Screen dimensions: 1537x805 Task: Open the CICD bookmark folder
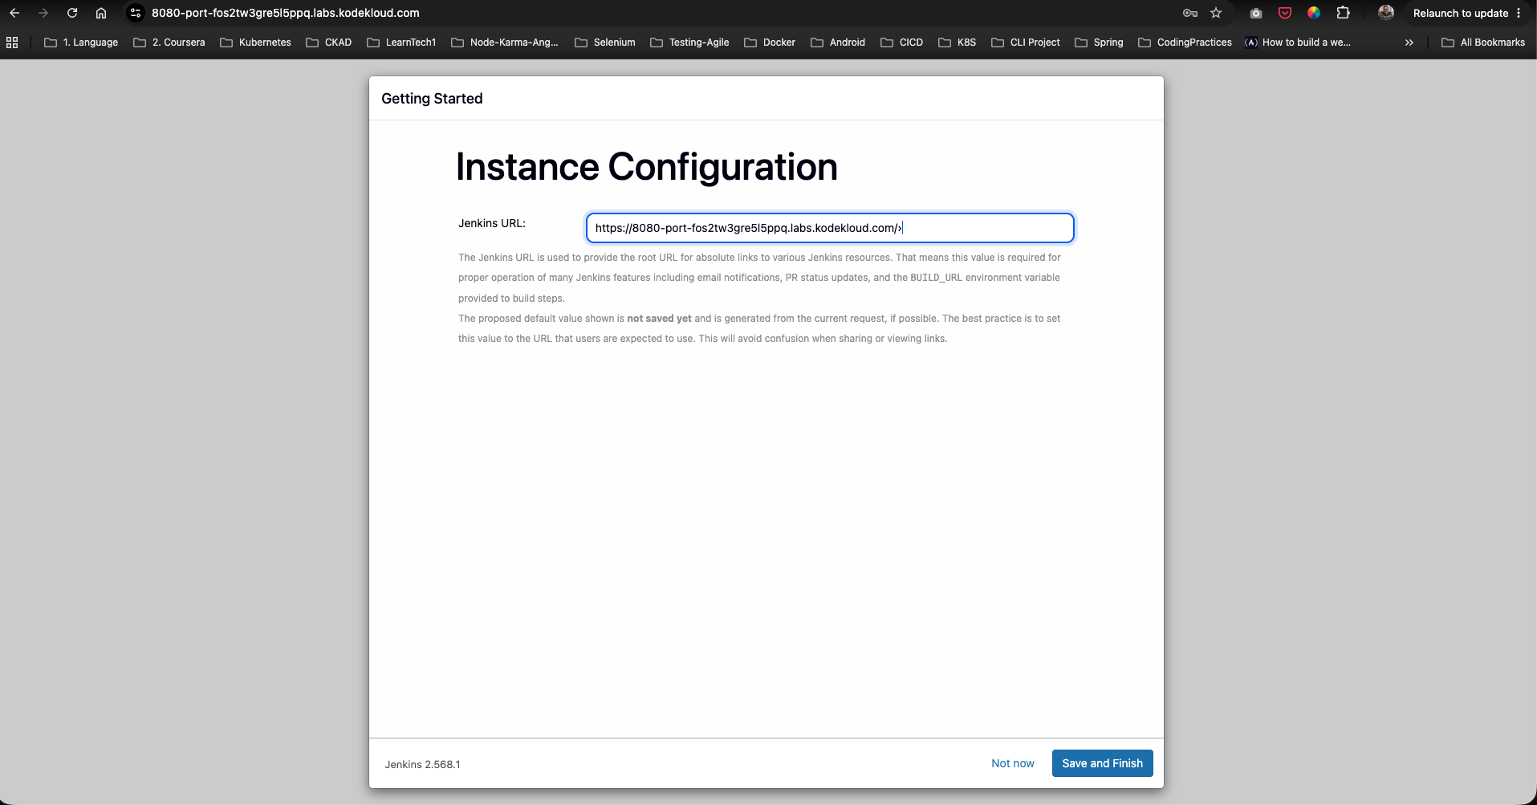pyautogui.click(x=902, y=43)
